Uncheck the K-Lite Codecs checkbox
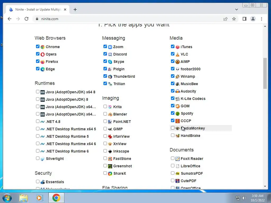This screenshot has height=203, width=271. tap(173, 98)
